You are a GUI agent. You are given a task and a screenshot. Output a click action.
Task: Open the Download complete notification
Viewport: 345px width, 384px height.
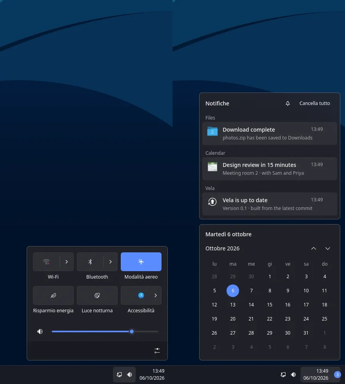(x=270, y=134)
